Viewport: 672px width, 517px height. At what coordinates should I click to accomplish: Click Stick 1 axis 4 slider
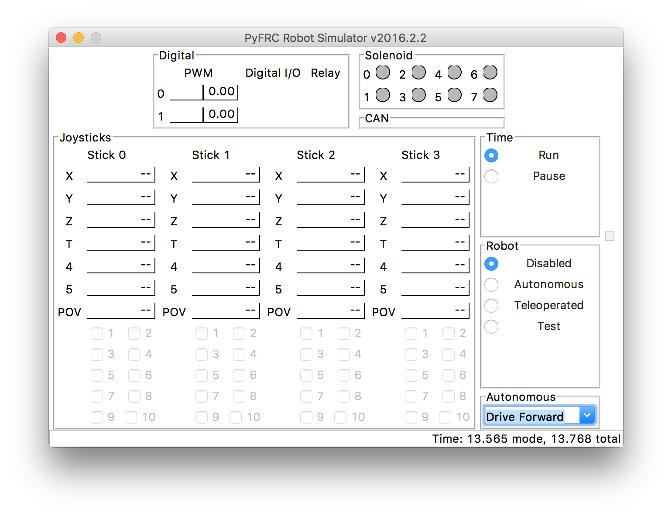coord(226,265)
